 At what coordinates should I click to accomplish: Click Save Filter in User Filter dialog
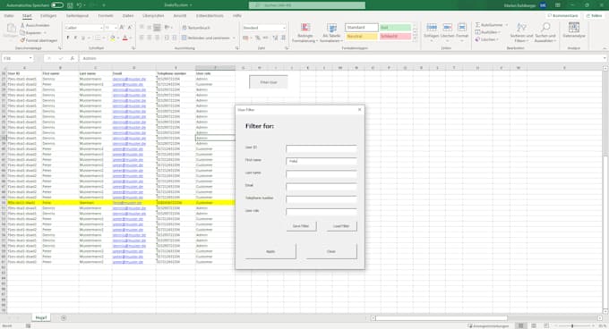(301, 226)
